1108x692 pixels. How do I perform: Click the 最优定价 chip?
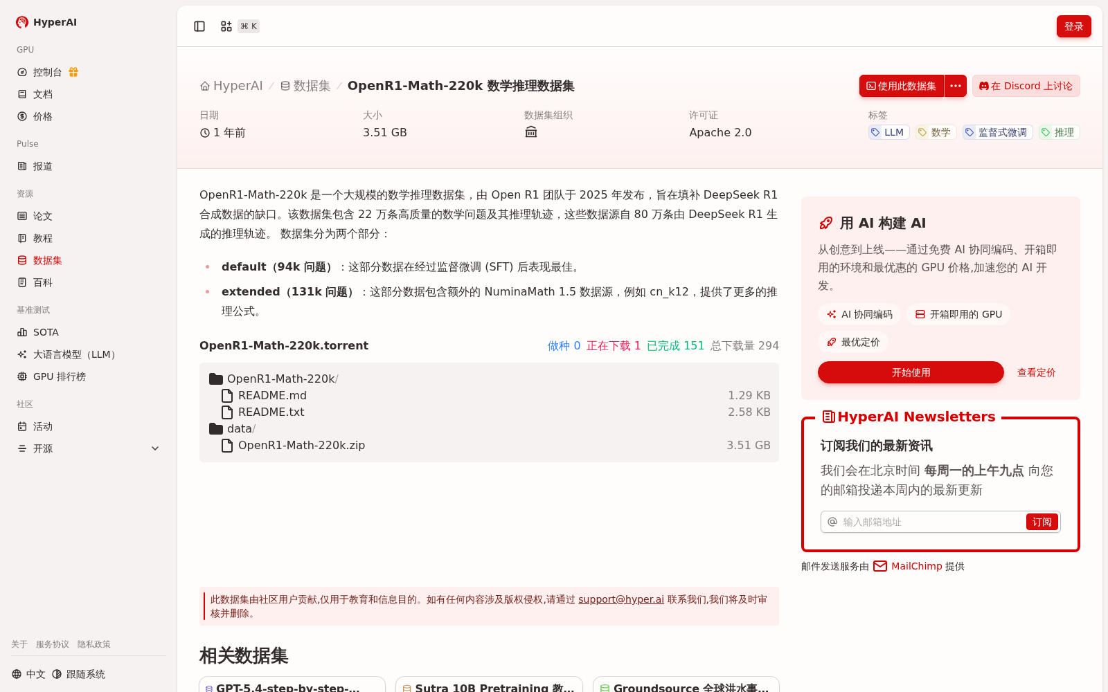(x=853, y=342)
